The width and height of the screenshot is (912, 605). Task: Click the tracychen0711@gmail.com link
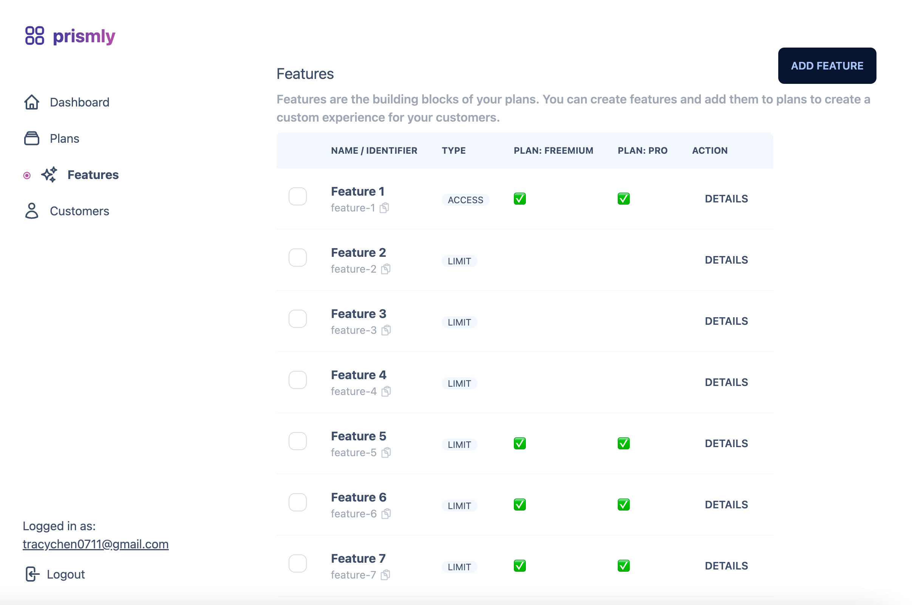click(96, 544)
